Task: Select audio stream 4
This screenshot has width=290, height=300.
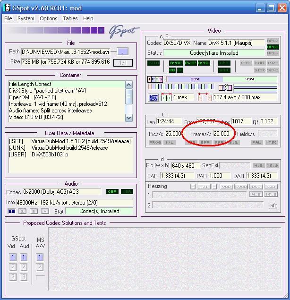Action: 45,211
